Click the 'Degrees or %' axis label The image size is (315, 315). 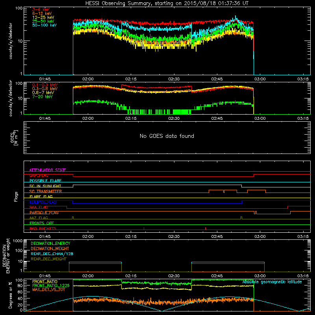pyautogui.click(x=10, y=295)
